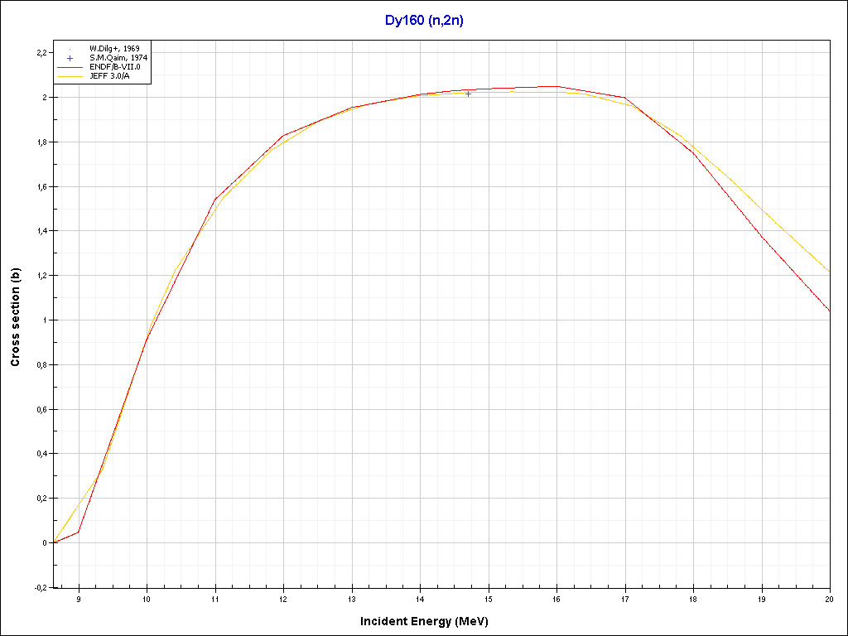Click the y-axis tick label -0,2

40,588
